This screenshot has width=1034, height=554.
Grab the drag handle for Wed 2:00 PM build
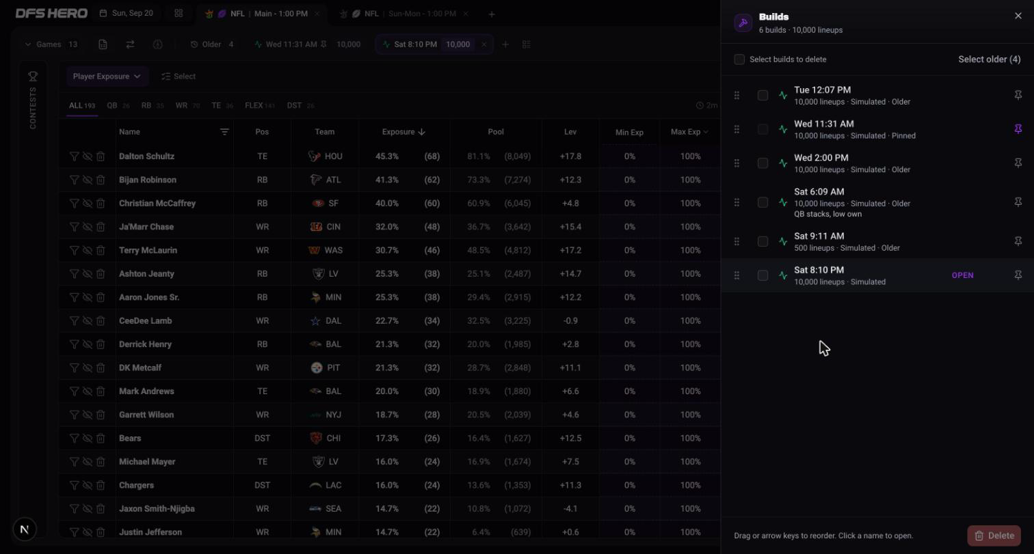point(737,163)
